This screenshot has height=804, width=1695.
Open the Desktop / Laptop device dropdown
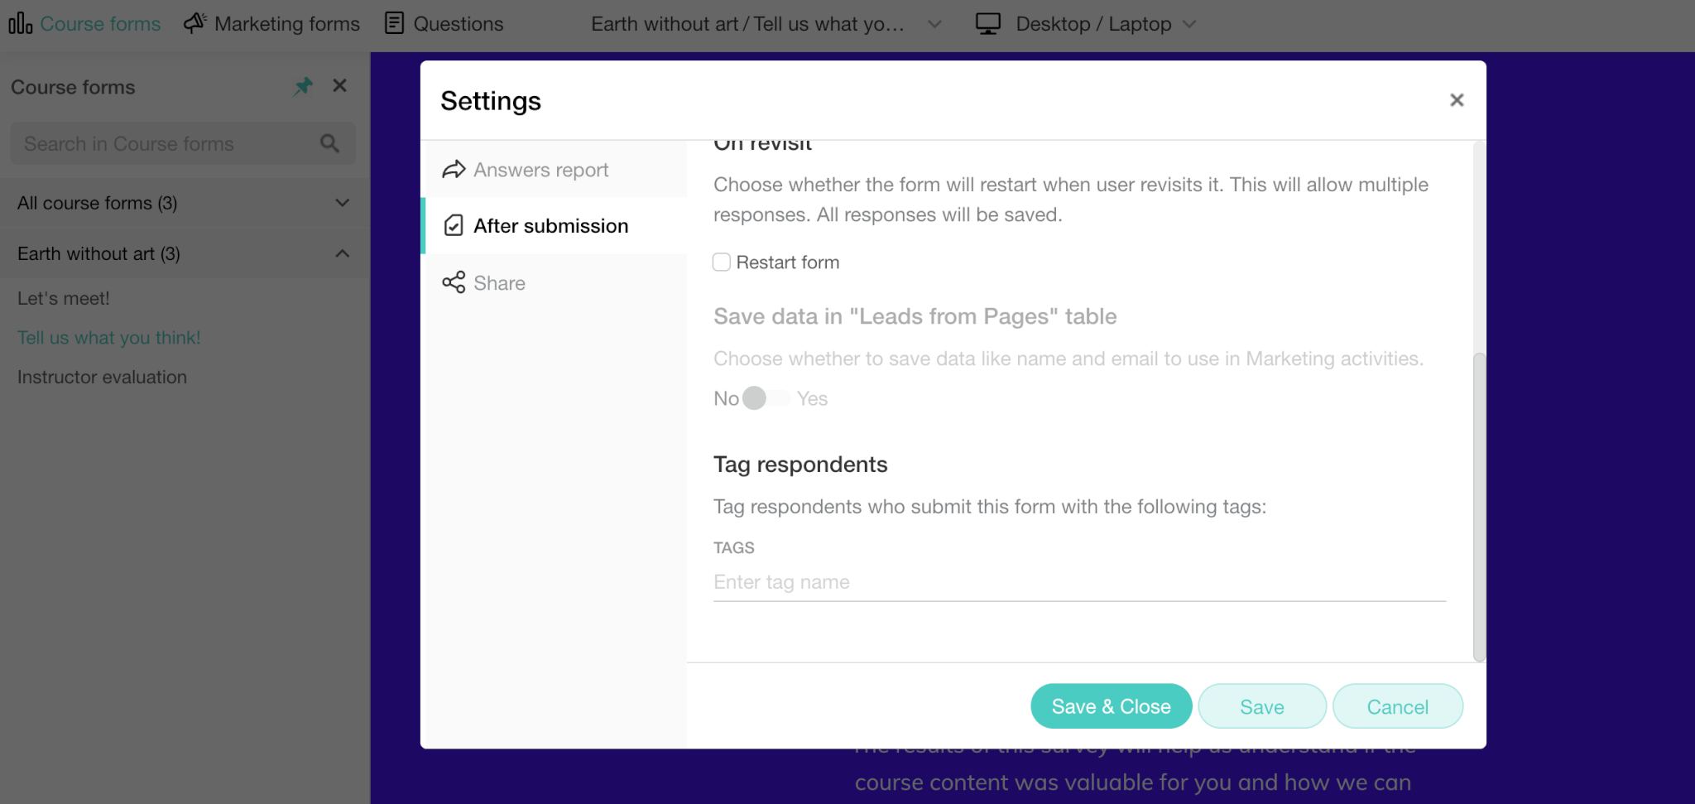[x=1190, y=24]
